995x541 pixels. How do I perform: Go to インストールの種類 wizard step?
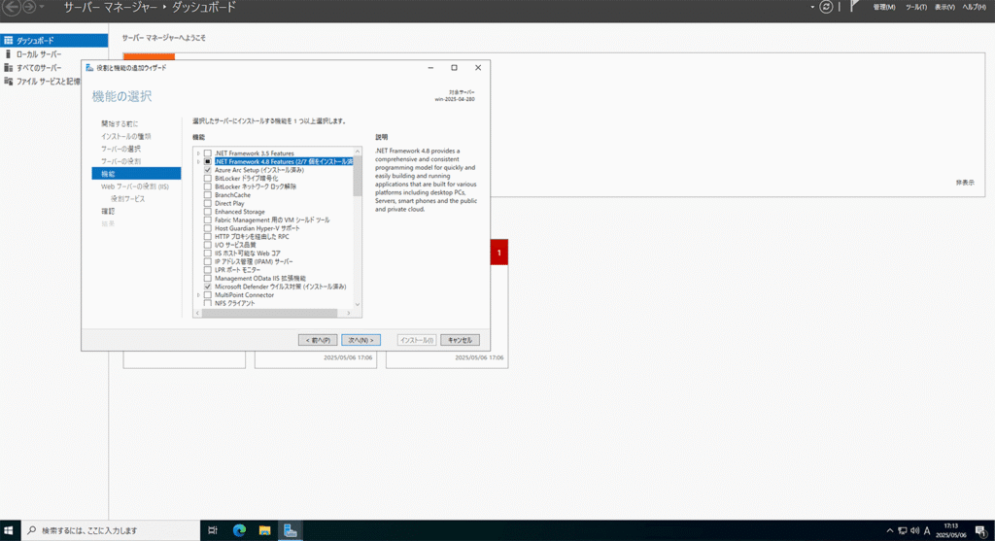click(x=125, y=136)
